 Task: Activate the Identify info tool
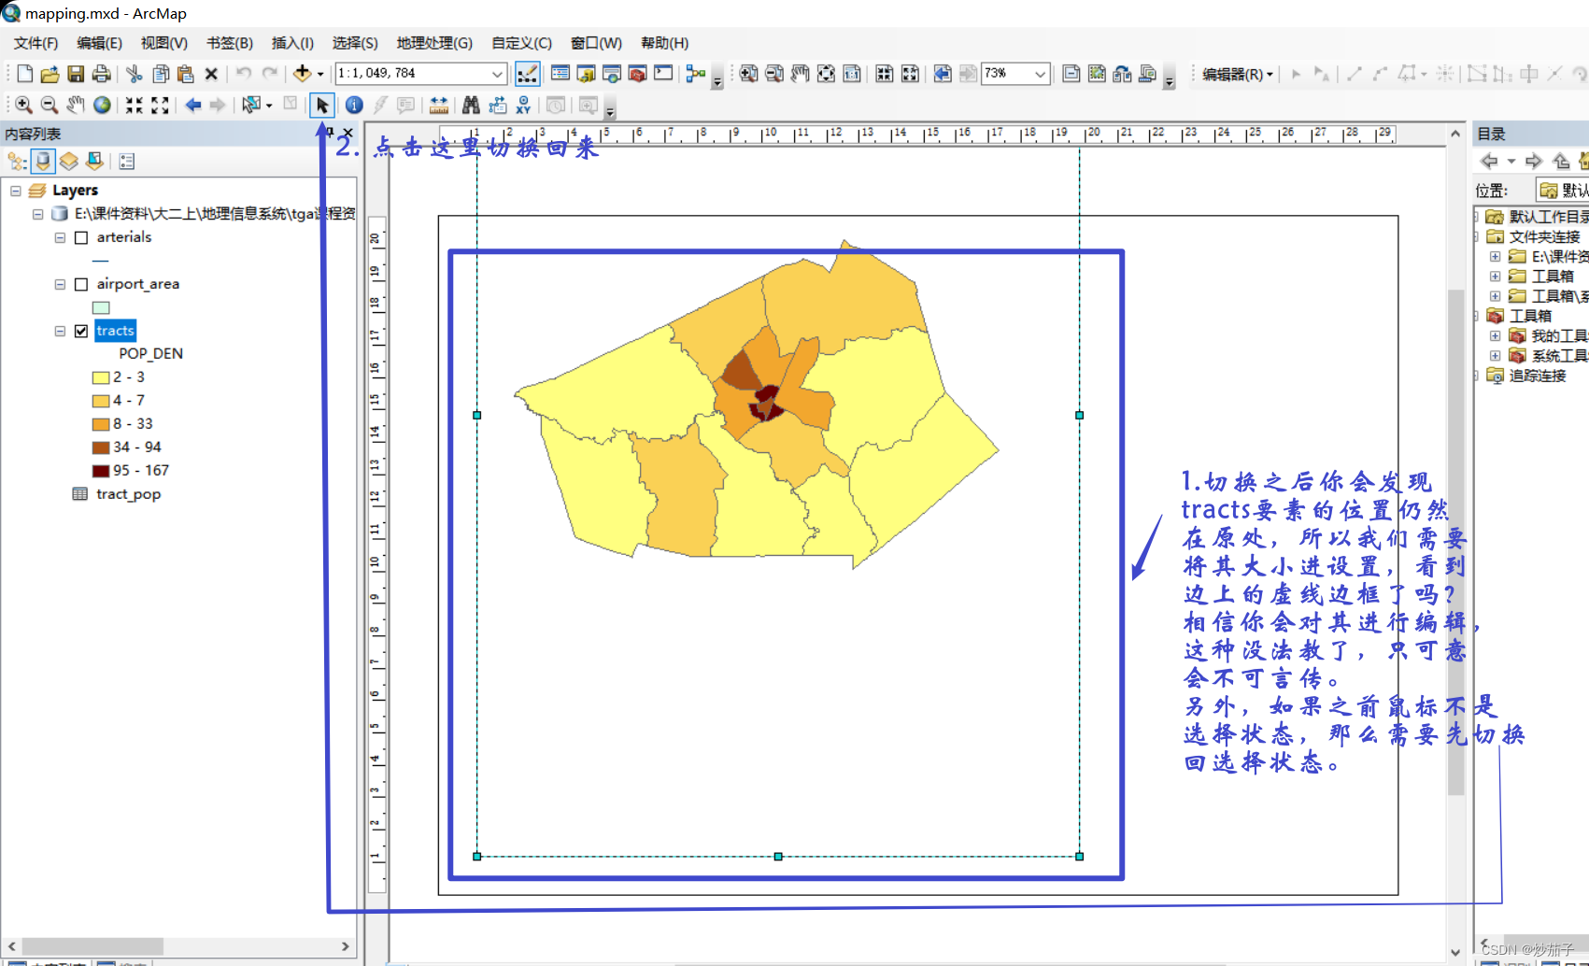354,105
